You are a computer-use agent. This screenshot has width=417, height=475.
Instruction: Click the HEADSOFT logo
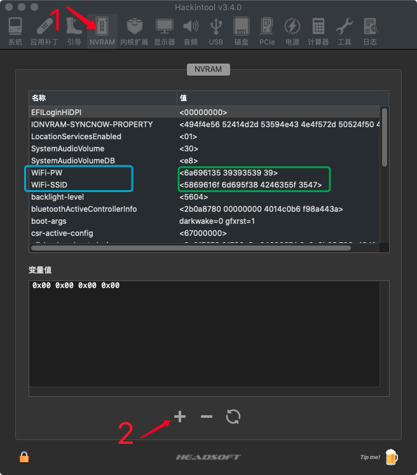coord(208,457)
